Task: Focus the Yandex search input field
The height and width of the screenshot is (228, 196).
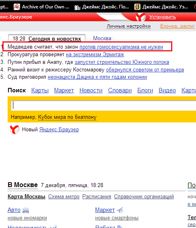Action: click(x=104, y=105)
